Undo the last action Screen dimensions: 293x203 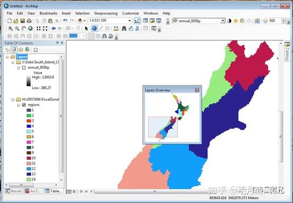pyautogui.click(x=65, y=21)
